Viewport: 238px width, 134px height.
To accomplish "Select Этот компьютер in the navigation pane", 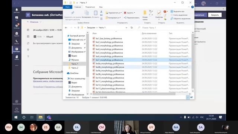I will pos(76,79).
